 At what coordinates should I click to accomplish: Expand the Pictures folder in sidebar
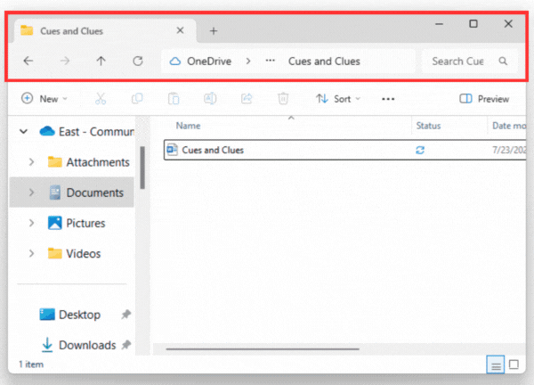click(x=32, y=223)
